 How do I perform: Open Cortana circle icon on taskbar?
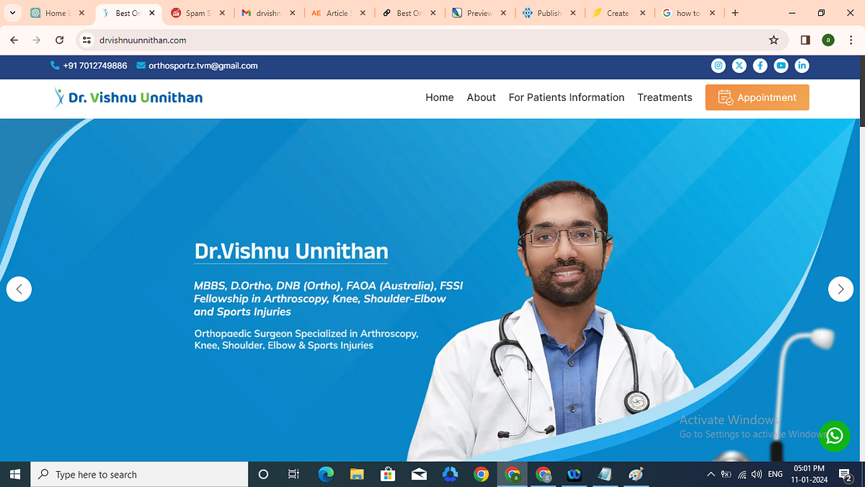pos(263,474)
